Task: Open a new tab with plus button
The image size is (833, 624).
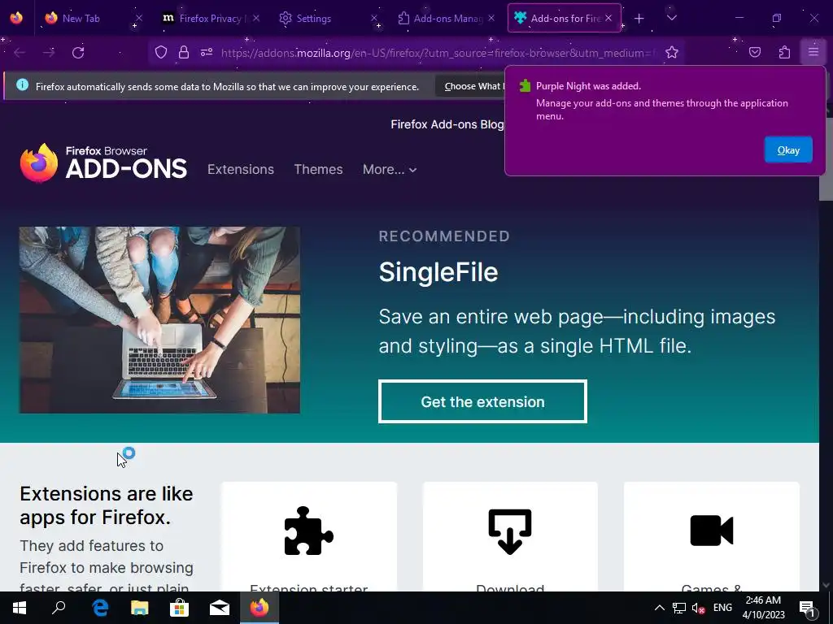Action: point(639,18)
